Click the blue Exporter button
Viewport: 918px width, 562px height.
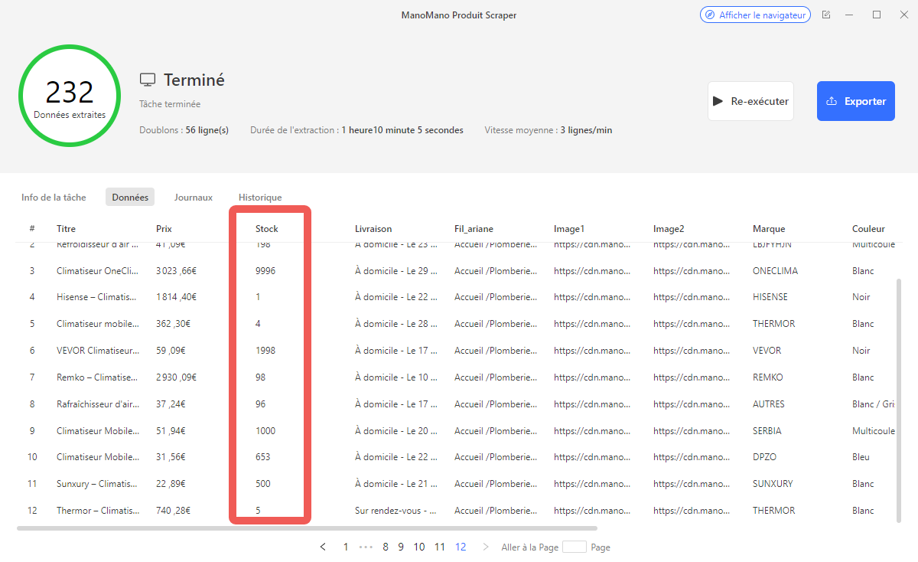click(856, 101)
